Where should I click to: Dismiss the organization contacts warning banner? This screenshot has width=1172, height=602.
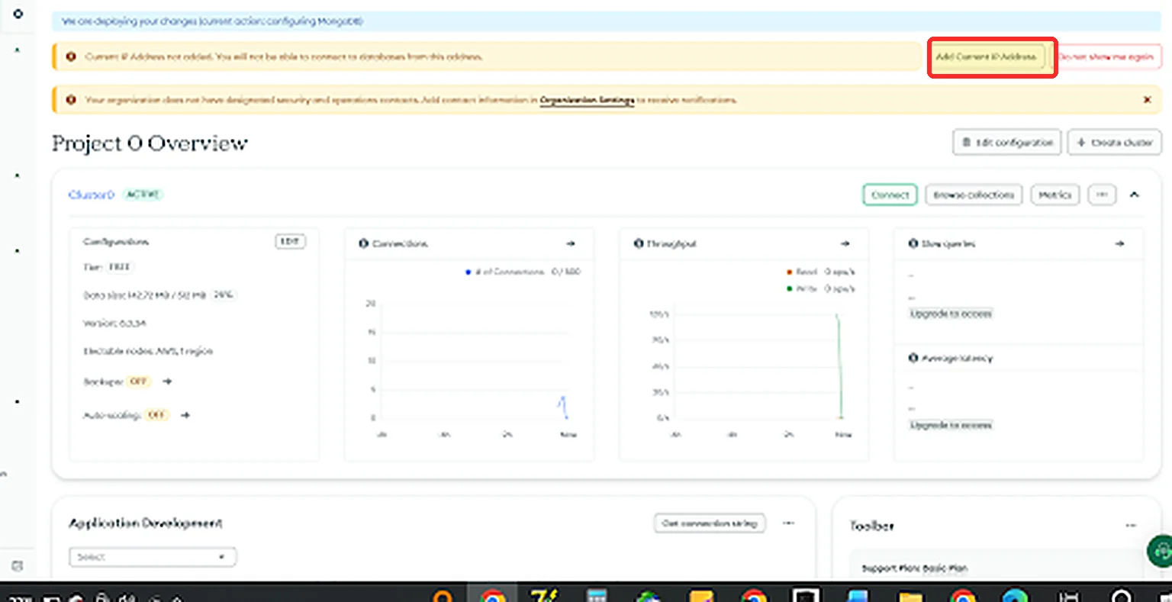[1147, 100]
